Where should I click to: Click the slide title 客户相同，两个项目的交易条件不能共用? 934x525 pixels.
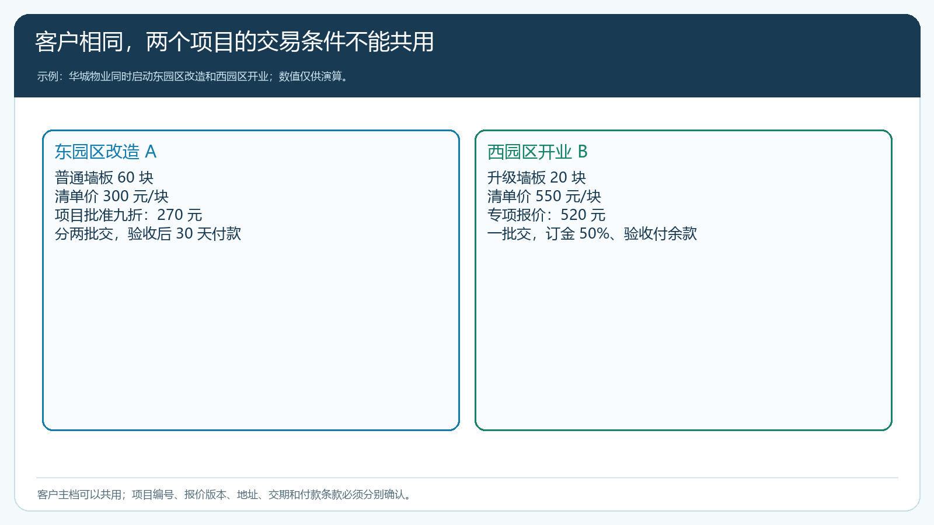pos(235,42)
